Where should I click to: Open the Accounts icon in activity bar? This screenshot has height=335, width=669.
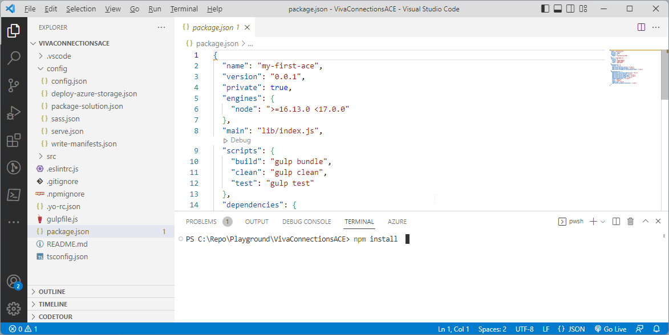14,282
